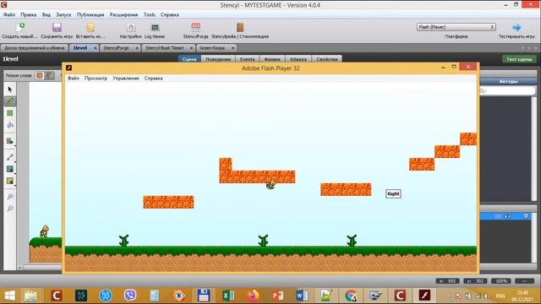Screen dimensions: 541x304
Task: Switch to Доска предложений и обмена tab
Action: click(34, 48)
